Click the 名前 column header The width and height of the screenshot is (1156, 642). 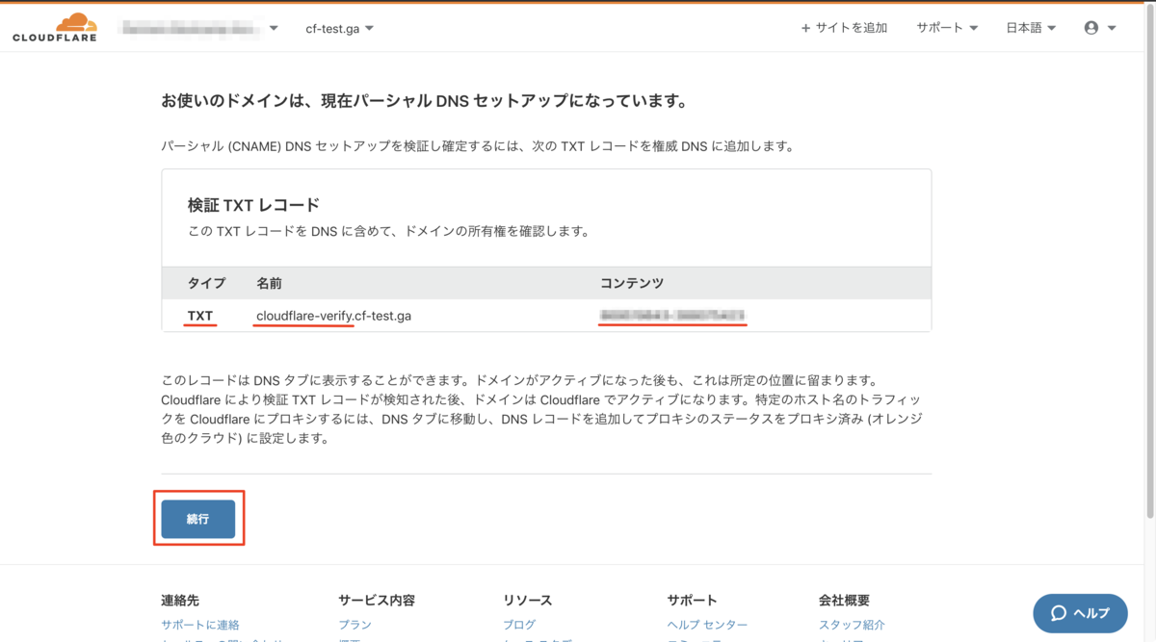point(269,283)
